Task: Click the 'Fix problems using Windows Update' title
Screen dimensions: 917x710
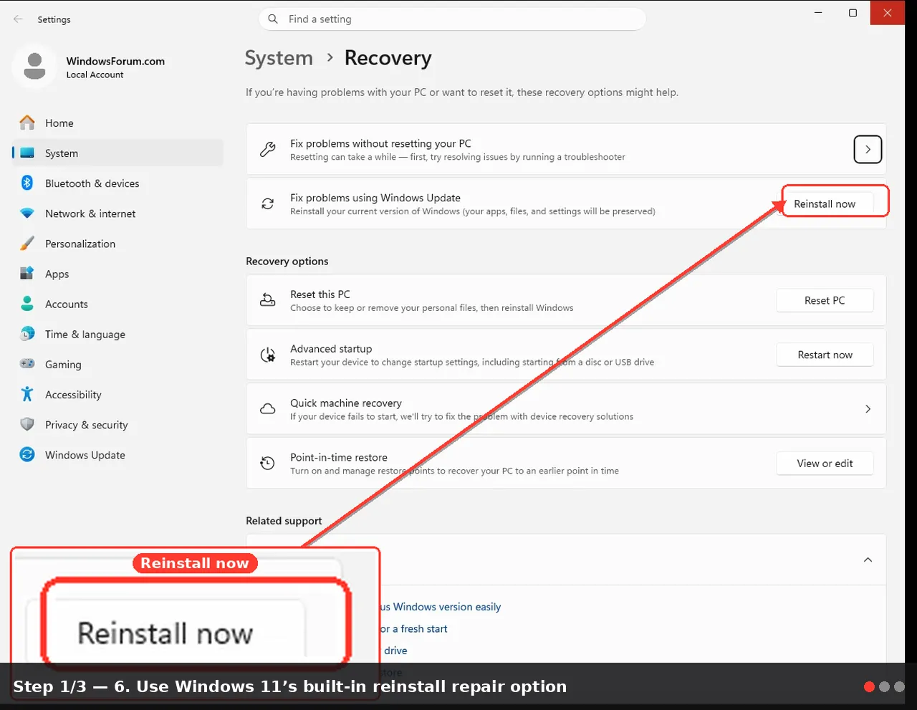Action: (x=375, y=198)
